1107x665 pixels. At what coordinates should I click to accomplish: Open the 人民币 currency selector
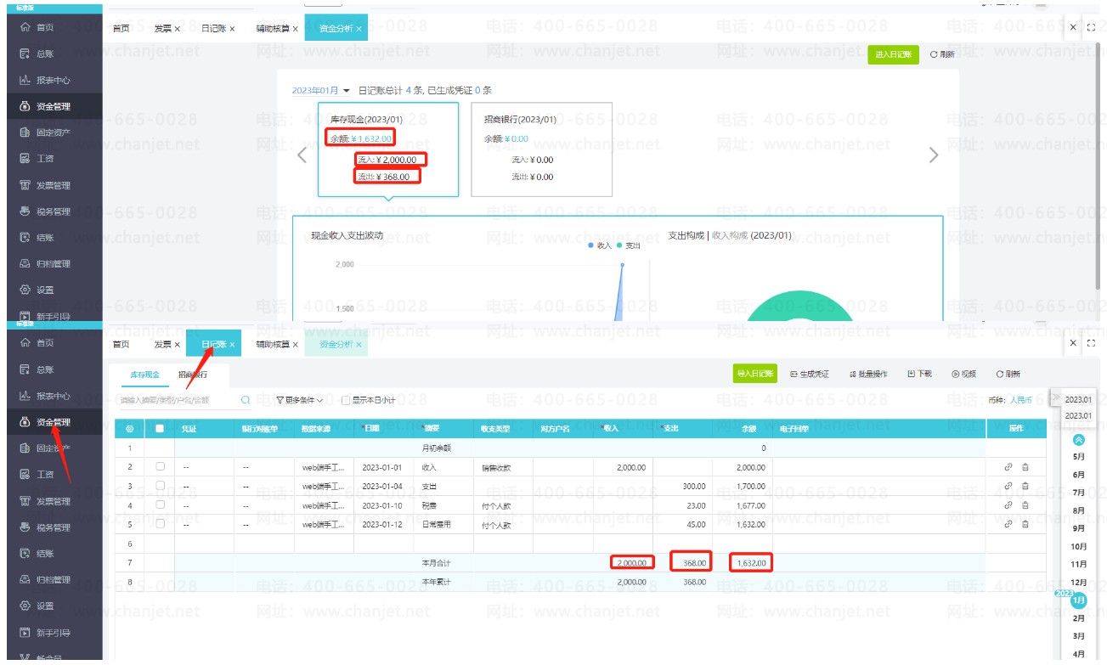(1021, 400)
